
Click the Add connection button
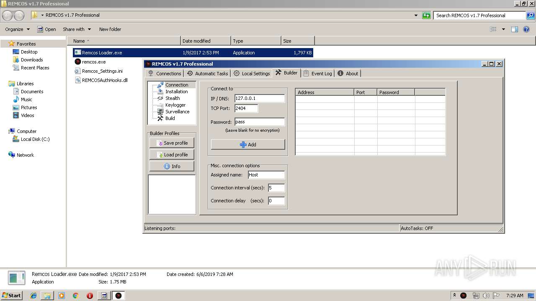click(248, 145)
